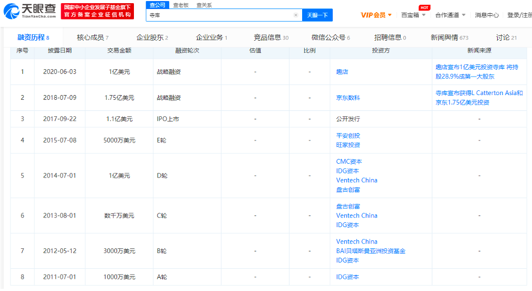Click amount cell 数千万美元
Viewport: 532px width, 291px height.
[x=119, y=215]
